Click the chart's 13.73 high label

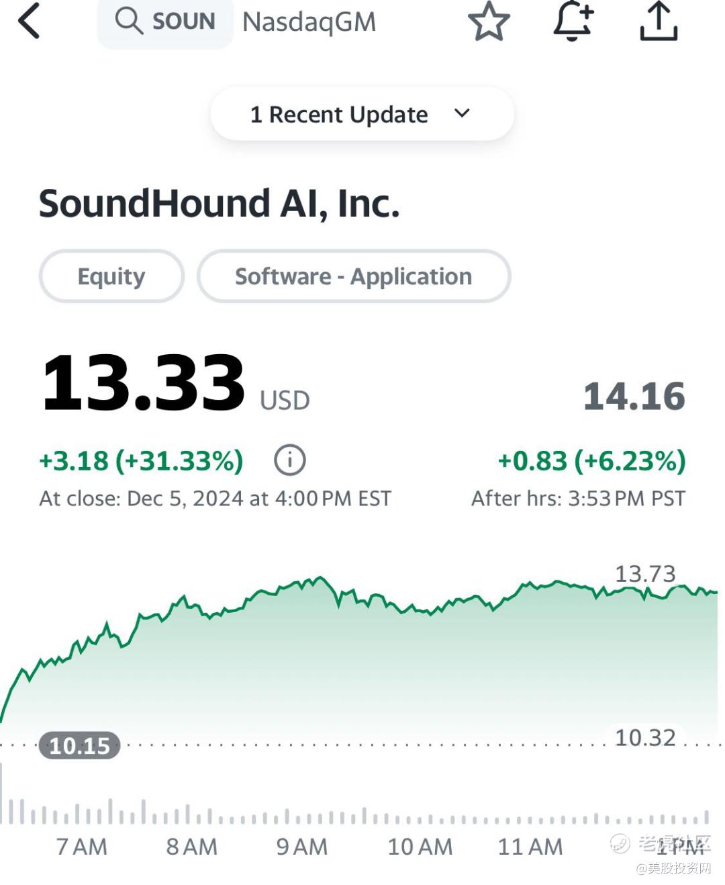(645, 574)
